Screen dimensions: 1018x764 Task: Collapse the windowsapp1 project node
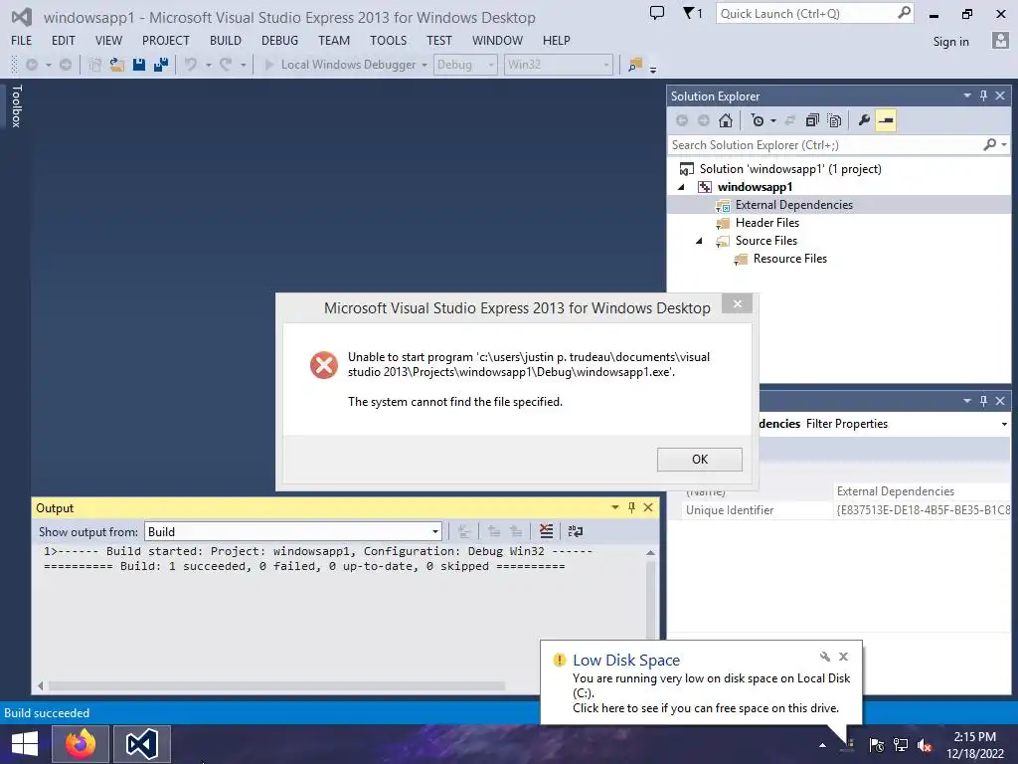coord(682,187)
